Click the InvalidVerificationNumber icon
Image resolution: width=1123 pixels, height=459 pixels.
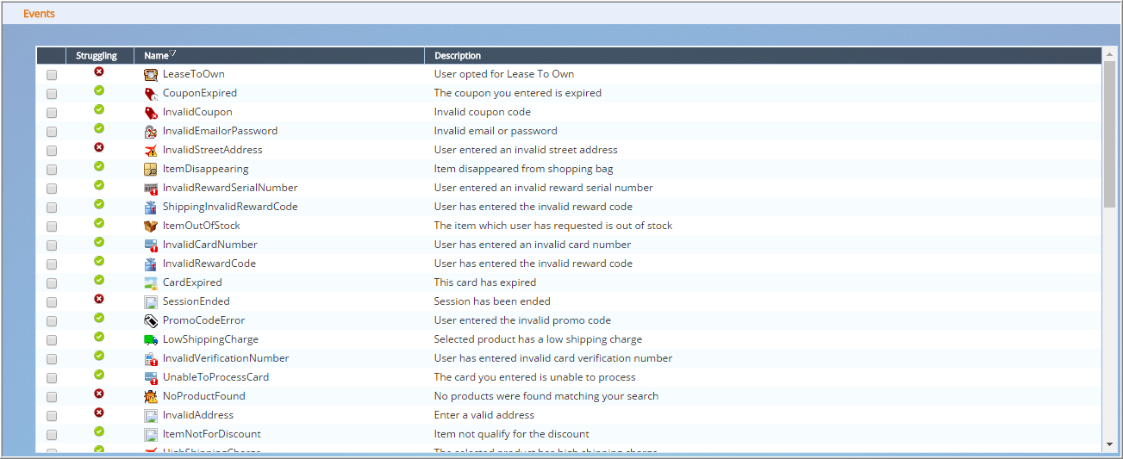point(151,359)
